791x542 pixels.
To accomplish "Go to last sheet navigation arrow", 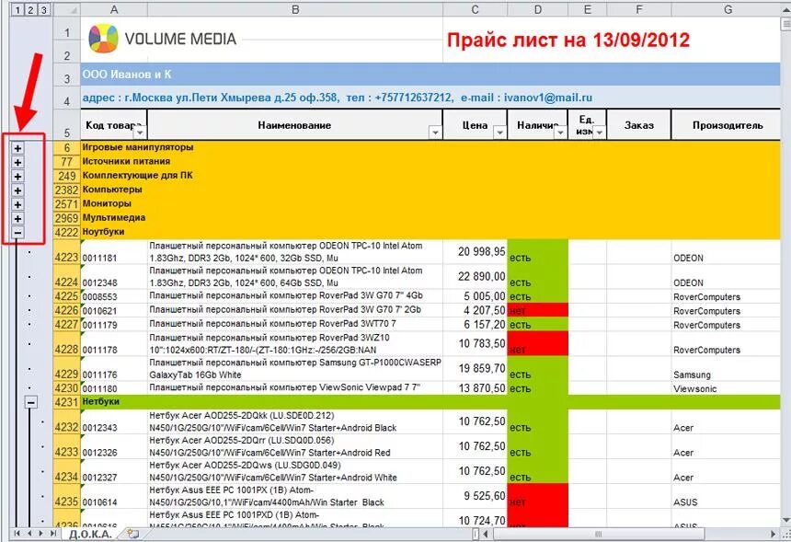I will [53, 534].
